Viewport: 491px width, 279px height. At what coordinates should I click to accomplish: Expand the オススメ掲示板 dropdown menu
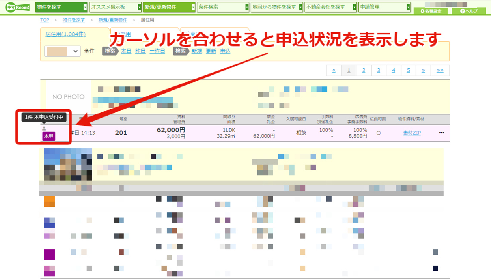click(x=115, y=7)
